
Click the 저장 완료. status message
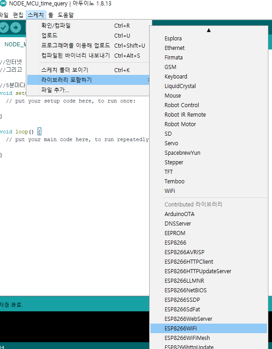point(11,305)
